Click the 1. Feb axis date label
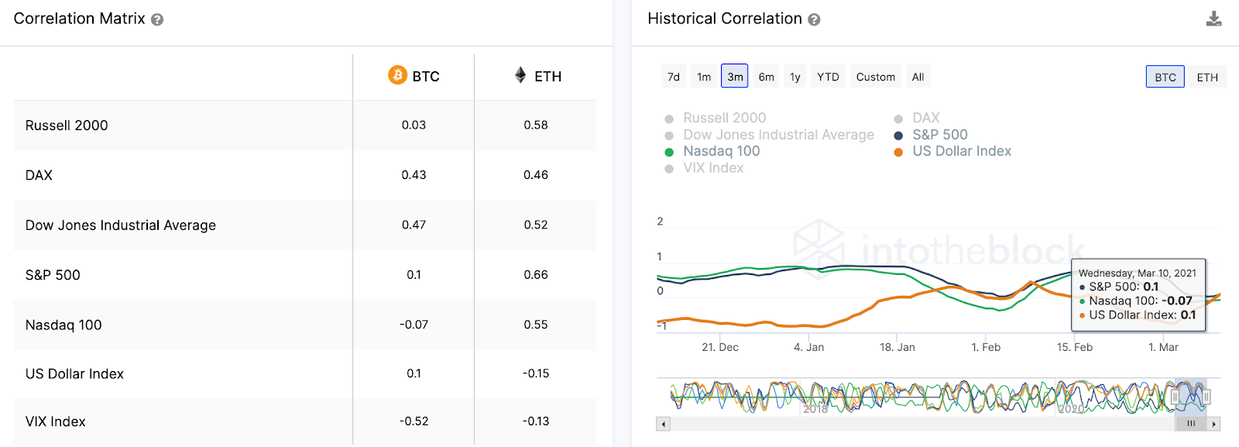The image size is (1239, 447). (x=986, y=347)
